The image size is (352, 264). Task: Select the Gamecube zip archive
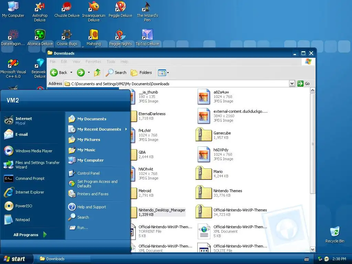click(213, 135)
